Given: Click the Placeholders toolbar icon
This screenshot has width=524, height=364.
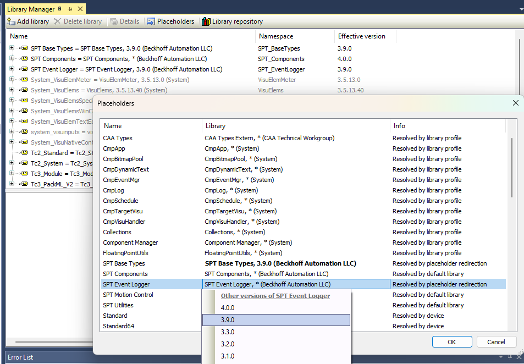Looking at the screenshot, I should (151, 22).
